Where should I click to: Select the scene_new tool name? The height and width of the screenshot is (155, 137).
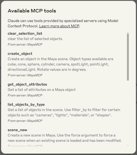click(17, 130)
